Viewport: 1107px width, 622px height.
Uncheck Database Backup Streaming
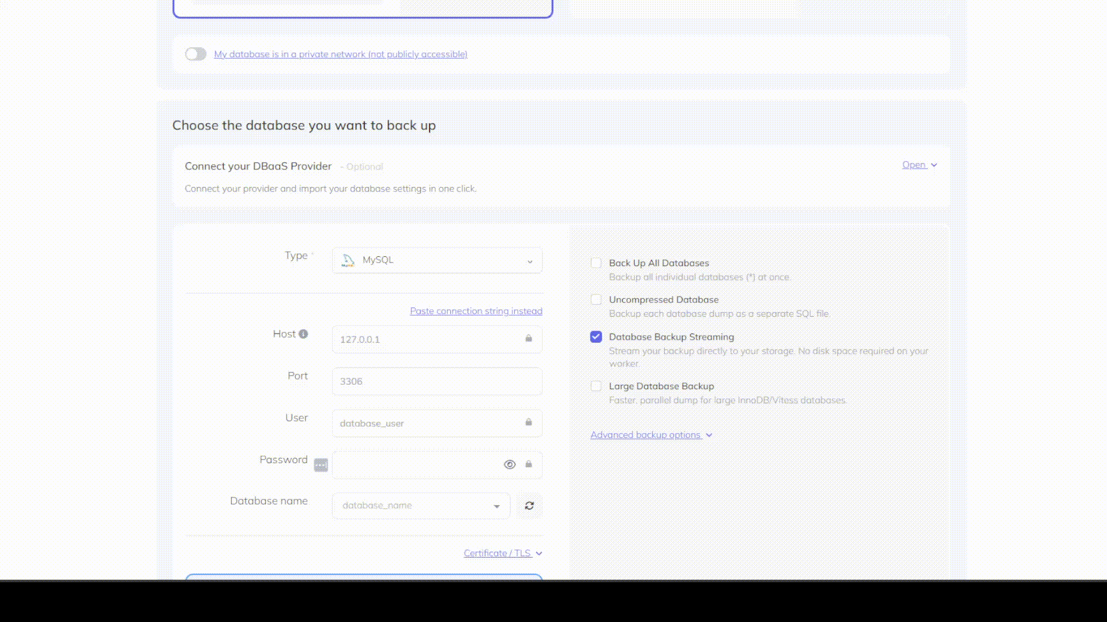[x=596, y=337]
